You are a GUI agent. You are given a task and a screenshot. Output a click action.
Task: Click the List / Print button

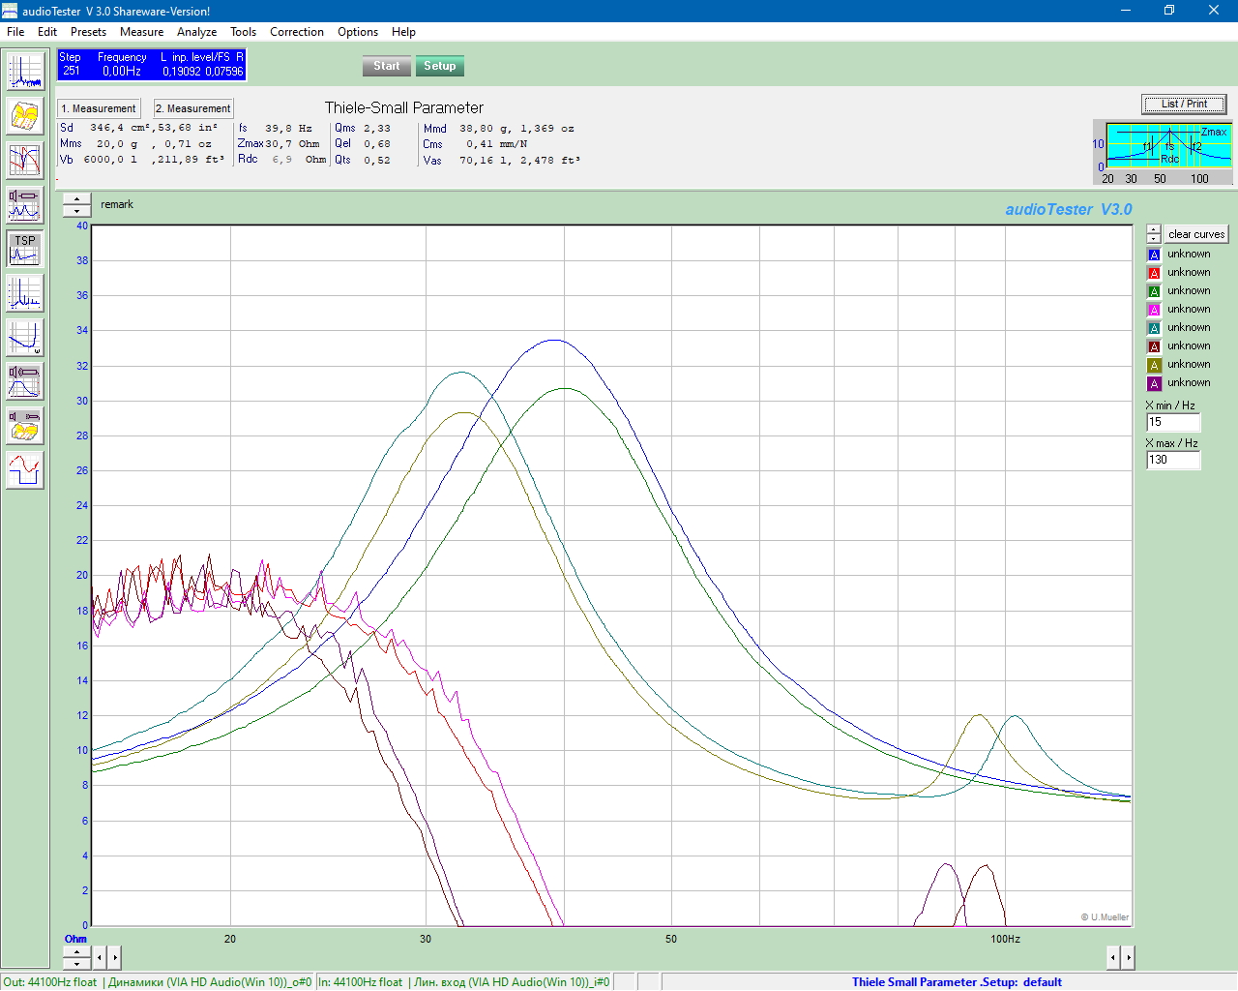coord(1184,104)
